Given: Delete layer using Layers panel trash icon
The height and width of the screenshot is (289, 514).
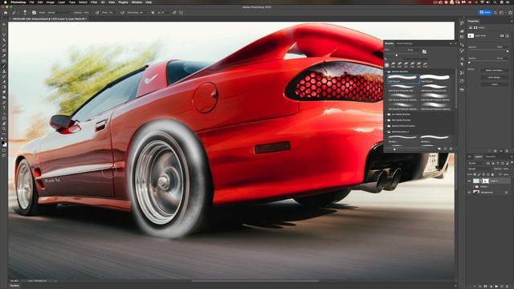Looking at the screenshot, I should [x=507, y=287].
